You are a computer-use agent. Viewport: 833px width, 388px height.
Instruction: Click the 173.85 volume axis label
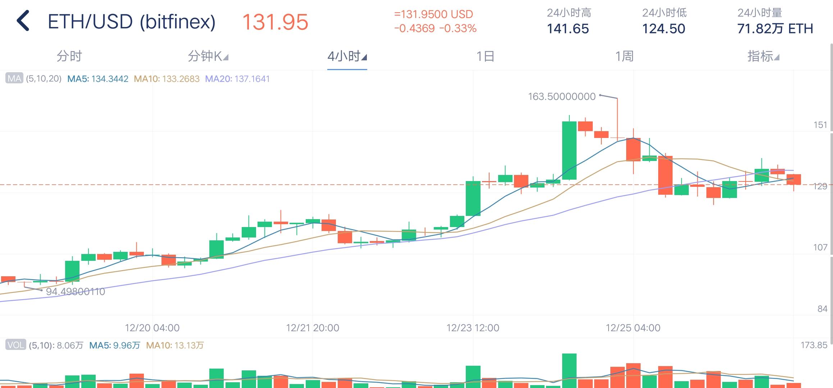point(814,345)
